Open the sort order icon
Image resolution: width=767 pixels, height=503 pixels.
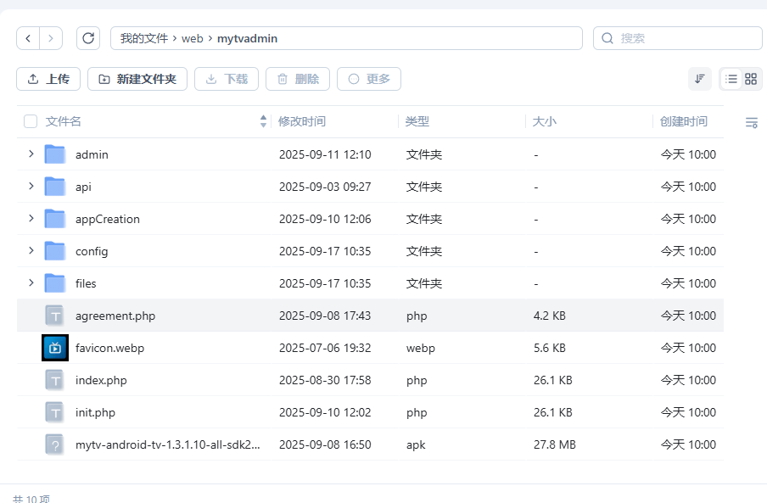pyautogui.click(x=700, y=79)
